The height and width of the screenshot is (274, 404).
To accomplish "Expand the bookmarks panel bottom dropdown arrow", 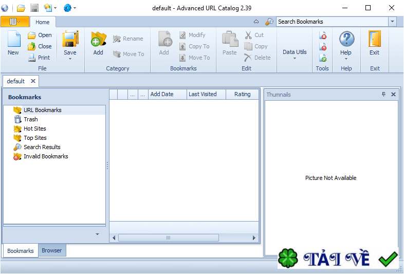I will click(97, 234).
